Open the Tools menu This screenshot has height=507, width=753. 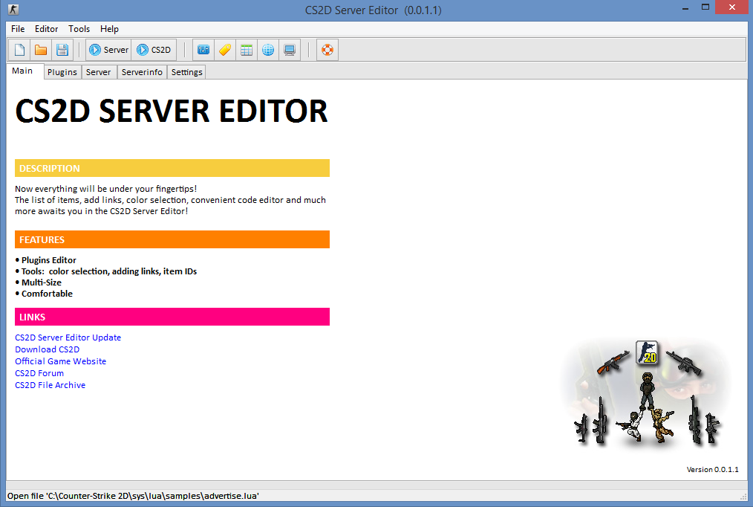coord(79,29)
